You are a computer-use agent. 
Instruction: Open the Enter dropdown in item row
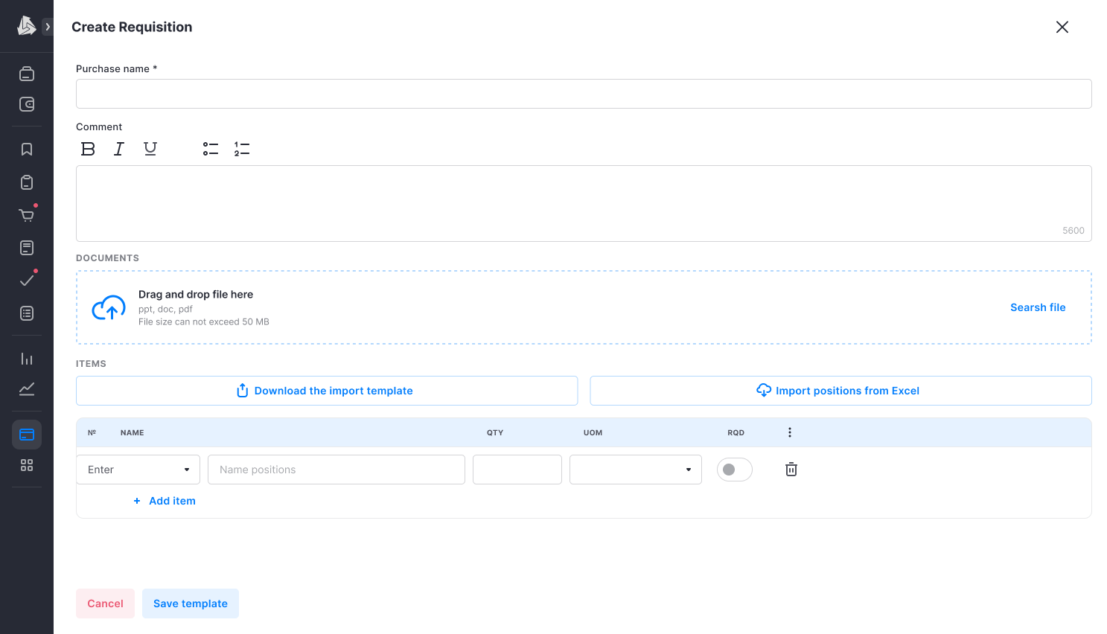point(138,470)
